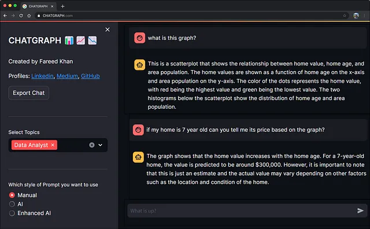The width and height of the screenshot is (370, 229).
Task: Open a new browser tab
Action: tap(62, 6)
